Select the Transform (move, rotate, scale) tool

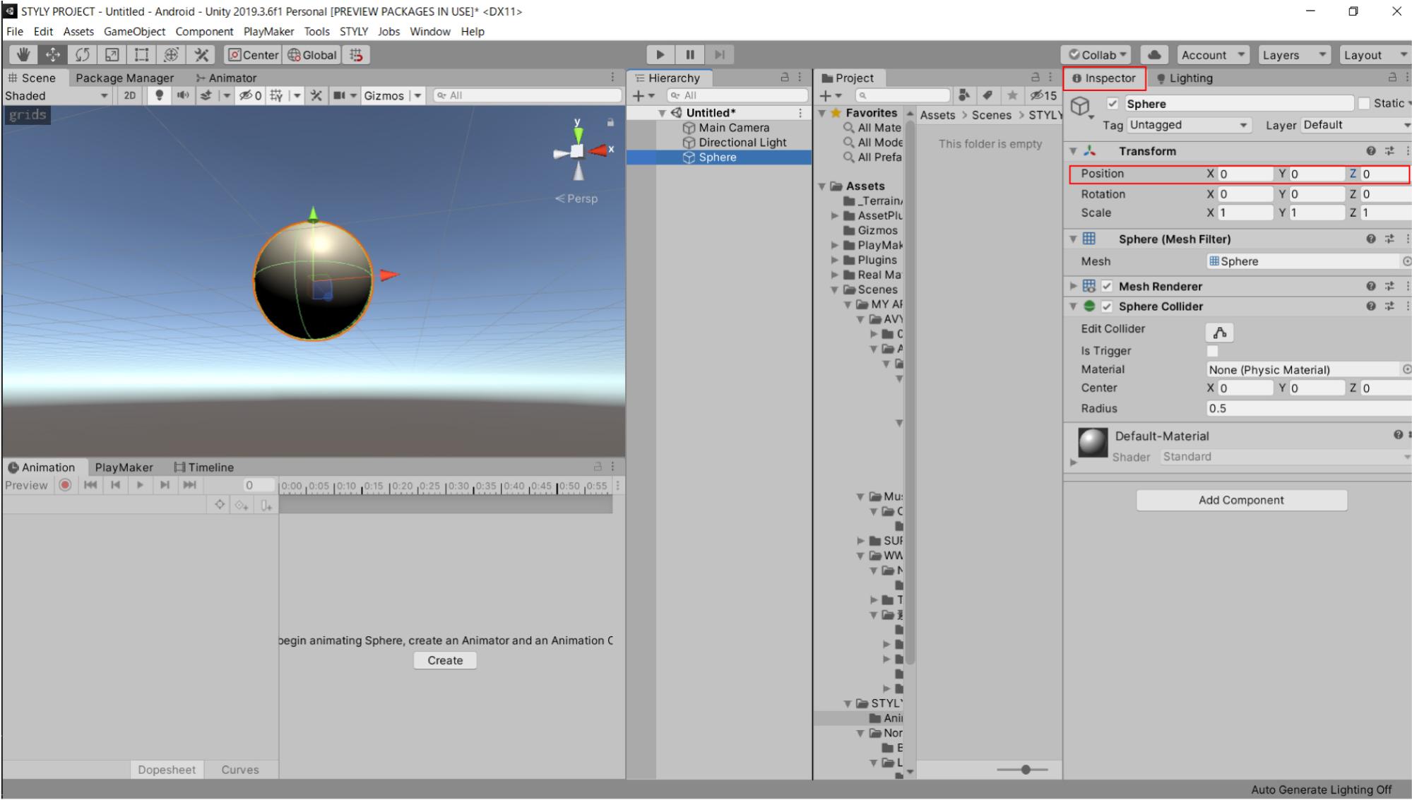[x=171, y=54]
